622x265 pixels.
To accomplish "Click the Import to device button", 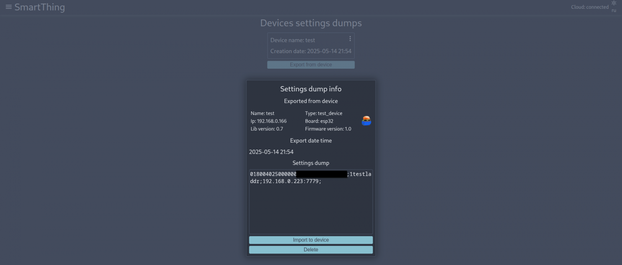I will (x=311, y=240).
